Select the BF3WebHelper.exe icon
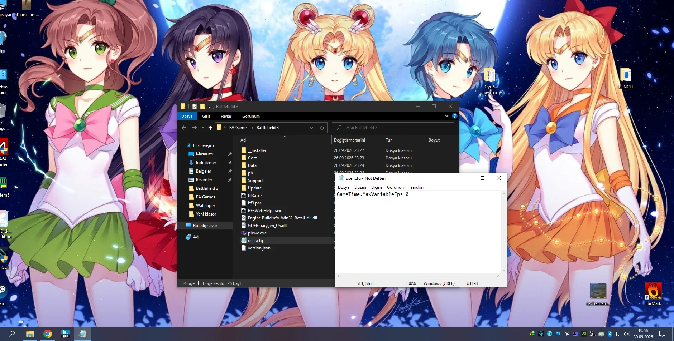The height and width of the screenshot is (341, 674). (x=244, y=211)
